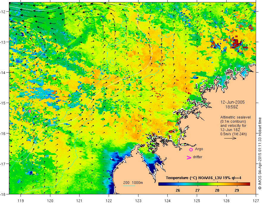Click the 'Temperature (°C) NOAA16_L3U 19% ql>=4' title
Viewport: 262px width, 203px height.
203,178
